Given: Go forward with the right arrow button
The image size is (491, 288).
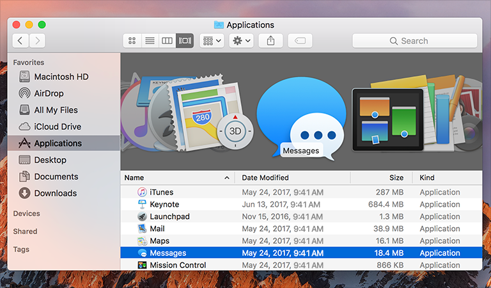Looking at the screenshot, I should click(37, 41).
